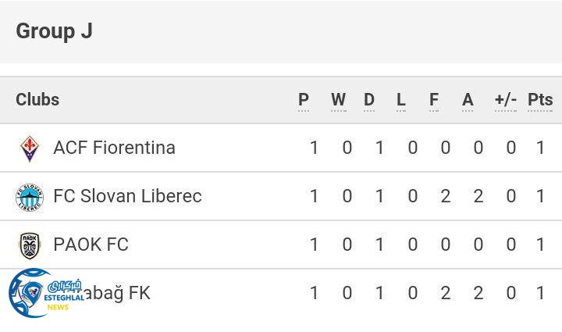Click the PAOK FC club logo

click(30, 245)
